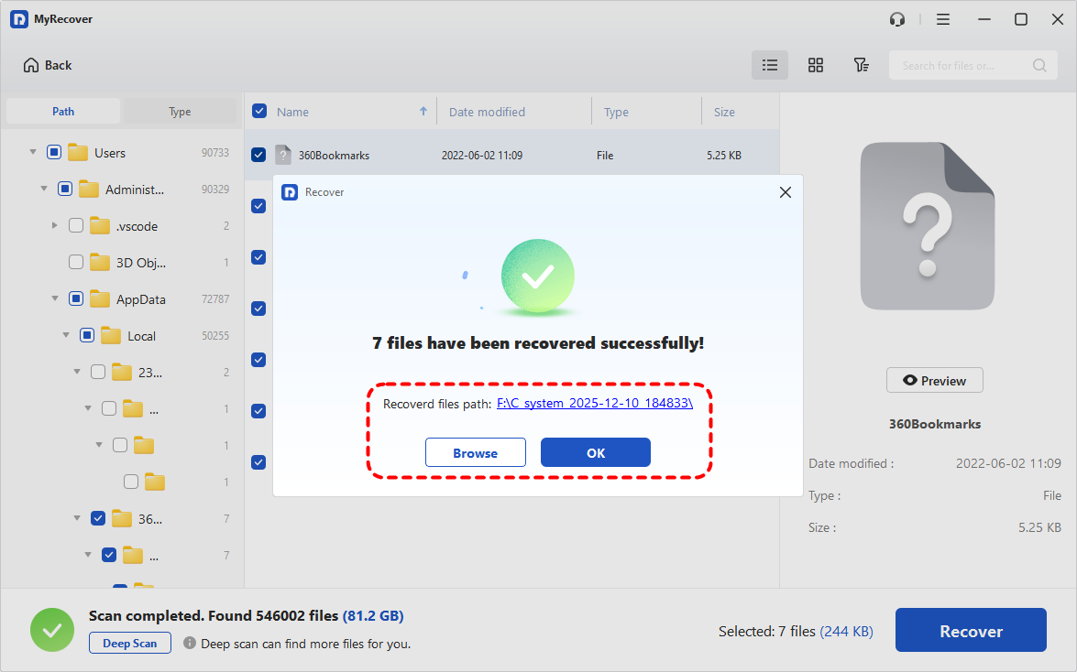The height and width of the screenshot is (672, 1077).
Task: Check the .vscode folder checkbox
Action: pyautogui.click(x=76, y=226)
